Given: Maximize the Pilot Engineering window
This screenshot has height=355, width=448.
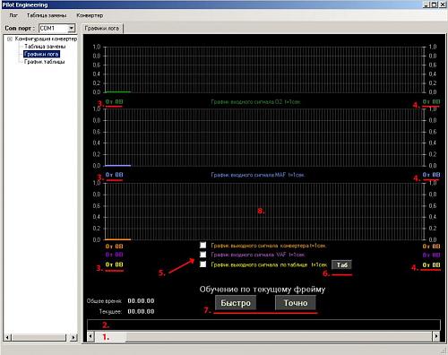Looking at the screenshot, I should click(x=435, y=4).
